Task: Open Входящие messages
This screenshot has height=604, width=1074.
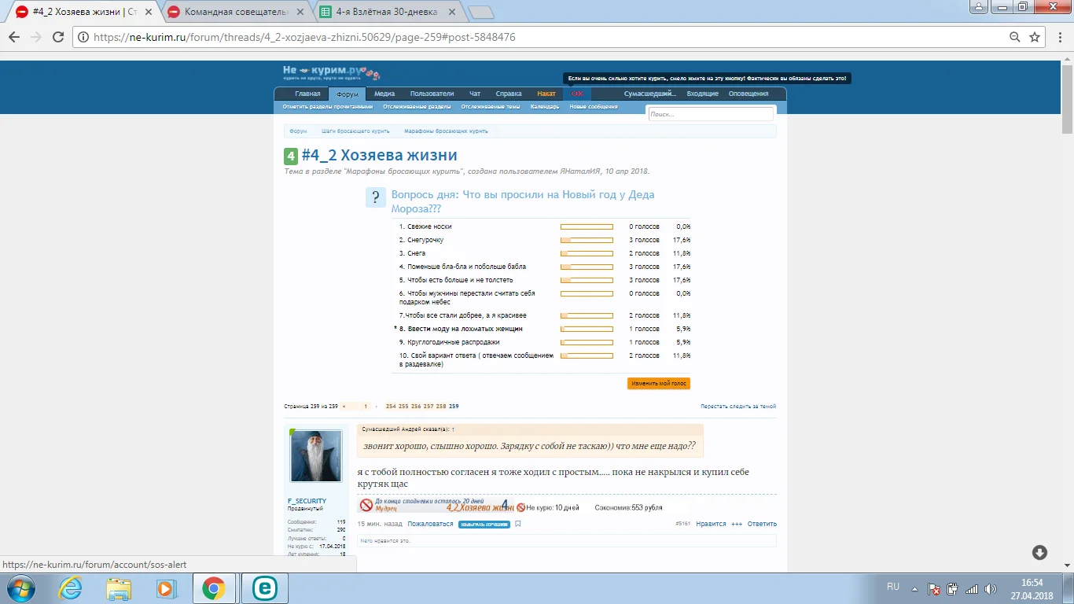Action: pyautogui.click(x=702, y=94)
